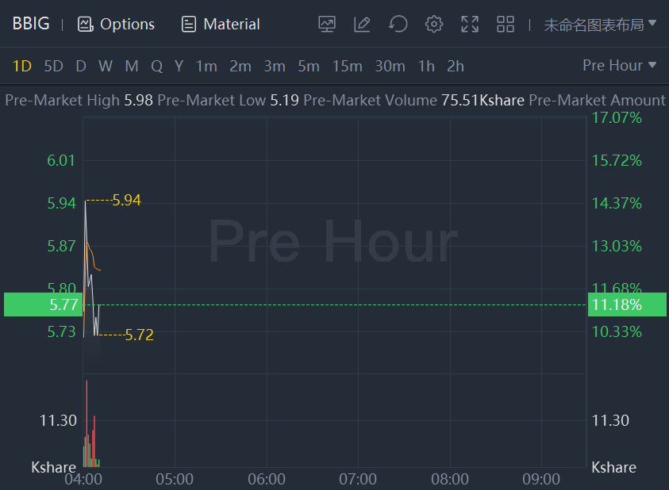
Task: Click the 04:00 time axis marker
Action: pyautogui.click(x=83, y=479)
